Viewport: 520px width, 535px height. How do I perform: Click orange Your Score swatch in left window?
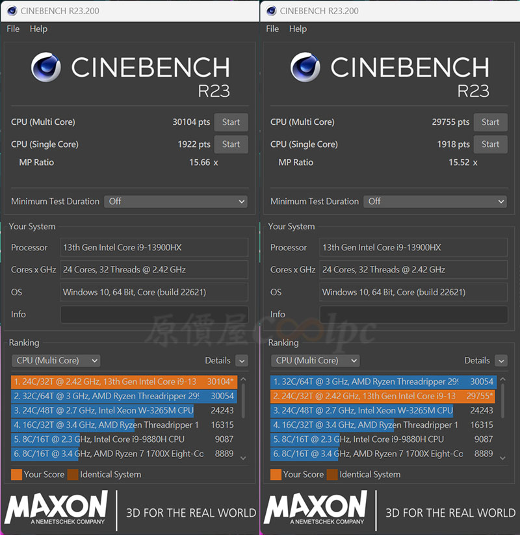pos(16,475)
